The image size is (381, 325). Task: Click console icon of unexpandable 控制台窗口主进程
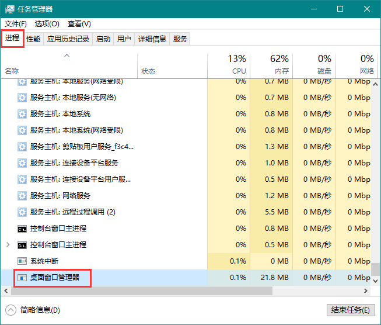(x=22, y=229)
